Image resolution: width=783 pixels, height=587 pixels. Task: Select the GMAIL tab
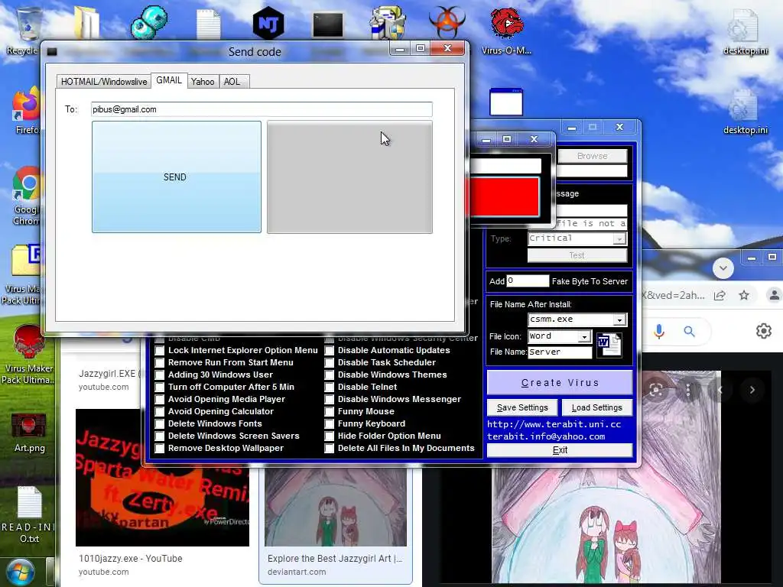[169, 79]
